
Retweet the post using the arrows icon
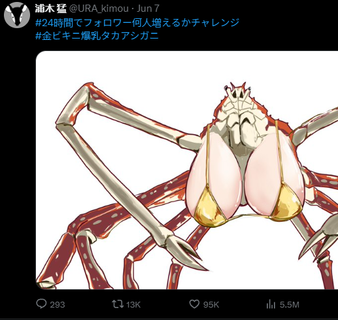(118, 304)
